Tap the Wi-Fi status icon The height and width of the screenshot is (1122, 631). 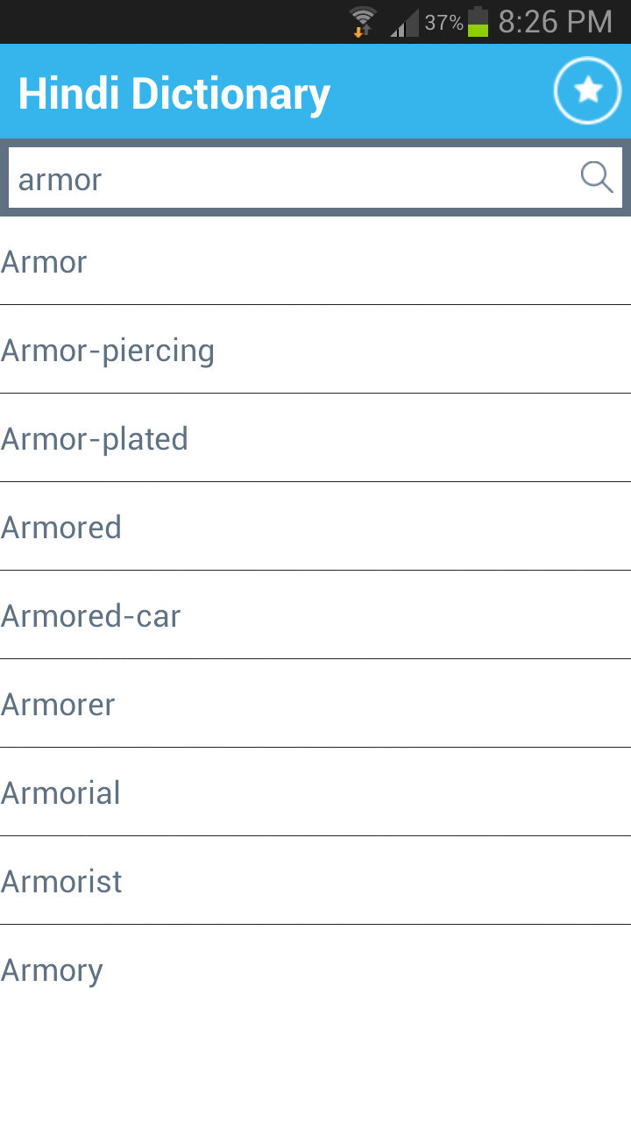click(x=362, y=22)
